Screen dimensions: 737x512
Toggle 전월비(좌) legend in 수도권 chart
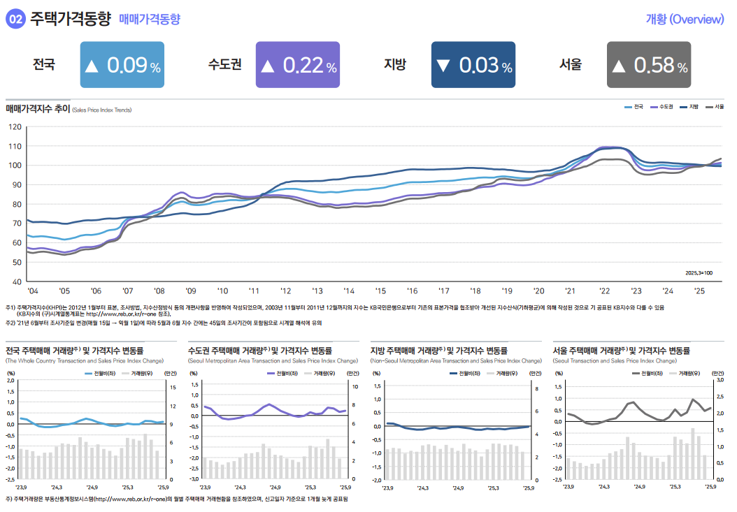(x=282, y=374)
